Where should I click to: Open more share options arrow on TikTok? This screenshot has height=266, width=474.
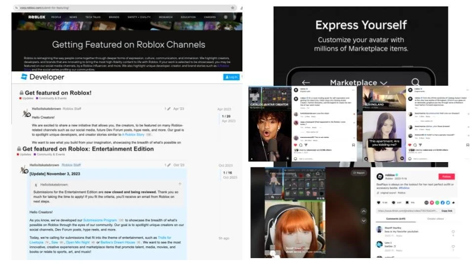coord(453,202)
